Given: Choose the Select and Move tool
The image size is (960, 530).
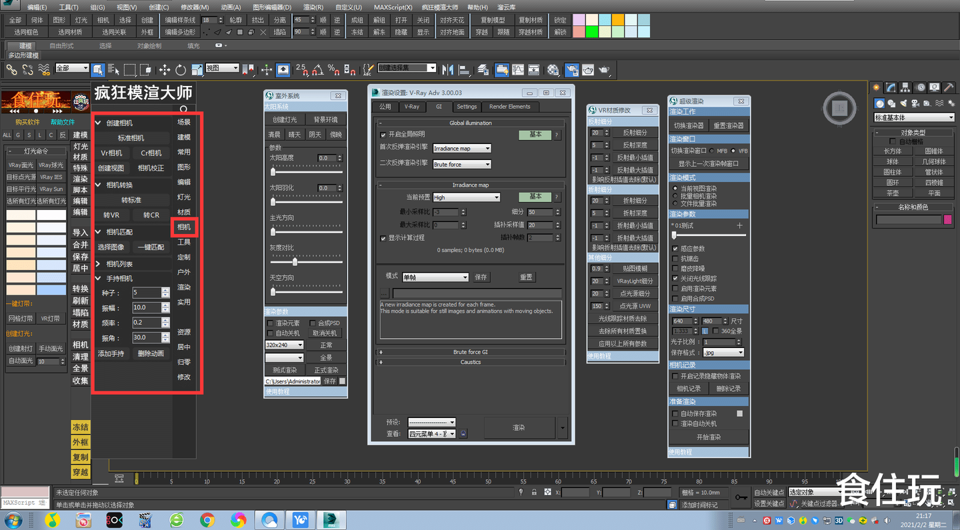Looking at the screenshot, I should coord(164,69).
